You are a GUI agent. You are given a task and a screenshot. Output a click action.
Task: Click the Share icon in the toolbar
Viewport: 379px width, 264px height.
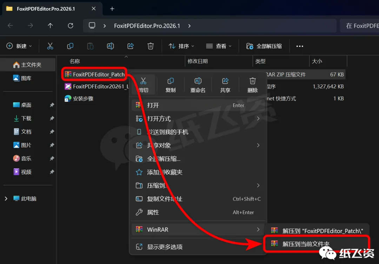pyautogui.click(x=131, y=46)
